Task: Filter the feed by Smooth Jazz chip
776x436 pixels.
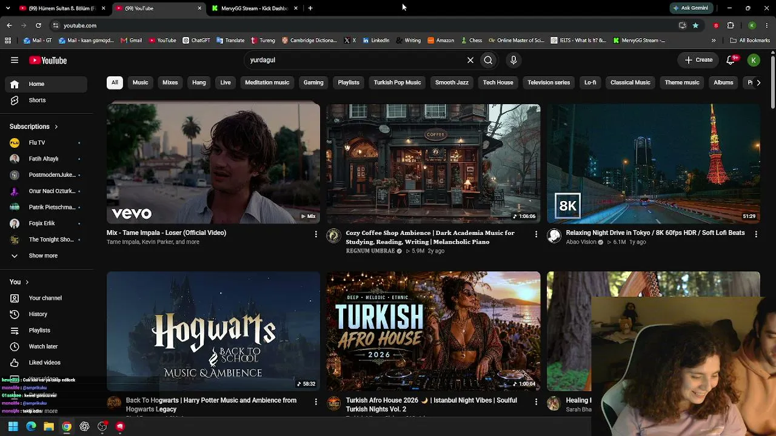Action: pyautogui.click(x=452, y=82)
